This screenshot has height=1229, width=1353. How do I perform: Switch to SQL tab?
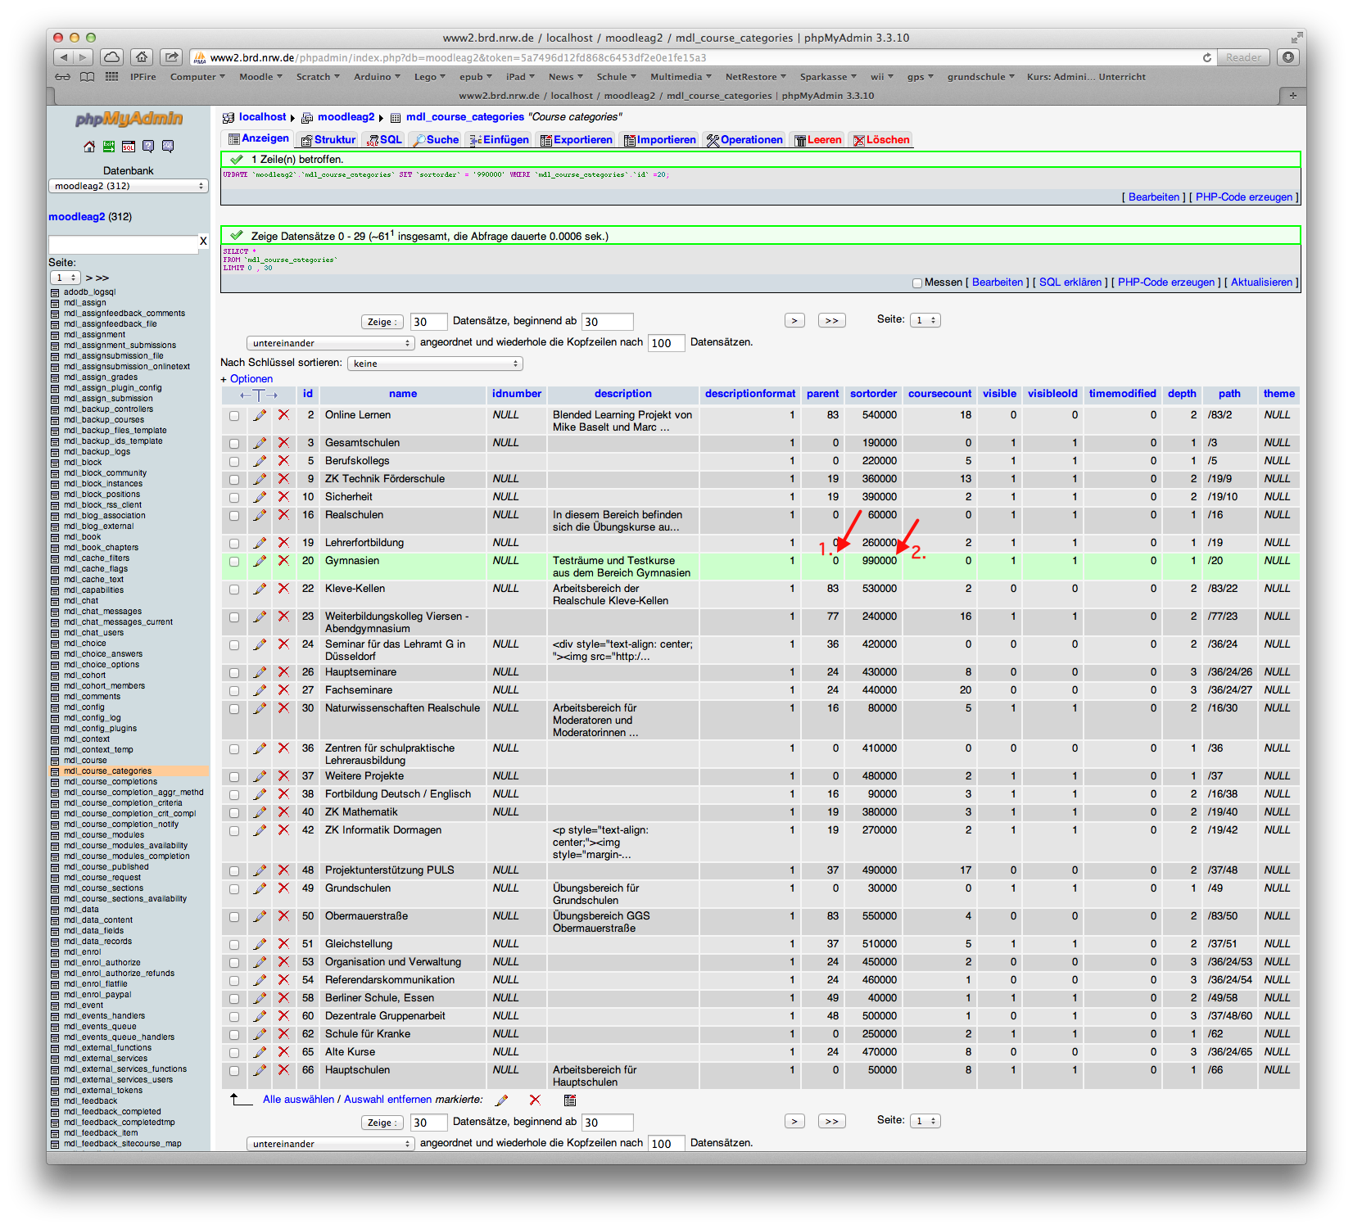point(385,140)
